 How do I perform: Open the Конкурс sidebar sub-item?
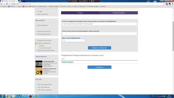(x=42, y=46)
